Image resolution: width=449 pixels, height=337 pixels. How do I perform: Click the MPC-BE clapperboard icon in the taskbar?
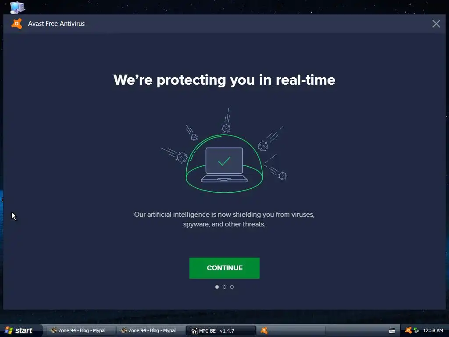(194, 331)
